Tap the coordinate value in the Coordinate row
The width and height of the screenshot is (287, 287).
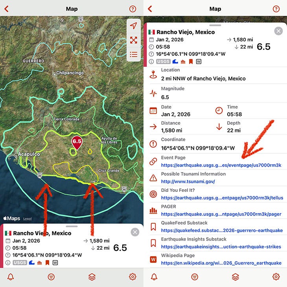(x=198, y=148)
